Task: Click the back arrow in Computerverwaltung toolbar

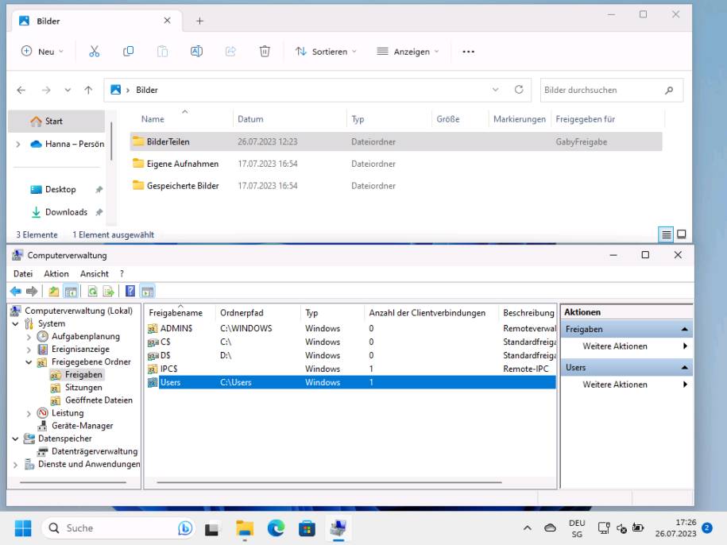Action: [17, 290]
